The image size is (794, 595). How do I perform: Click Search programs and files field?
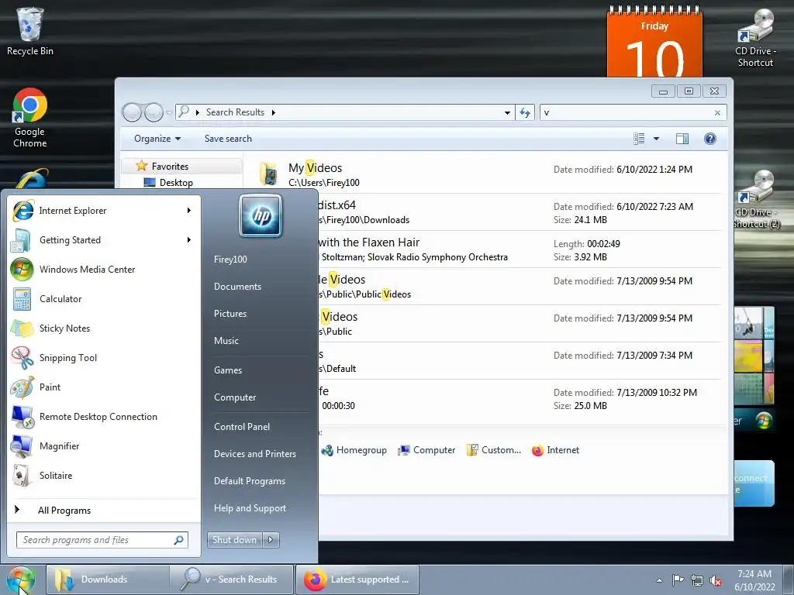[102, 540]
